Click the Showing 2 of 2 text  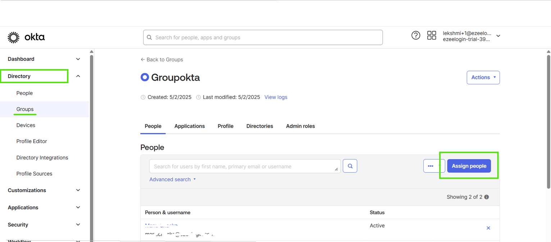[464, 197]
